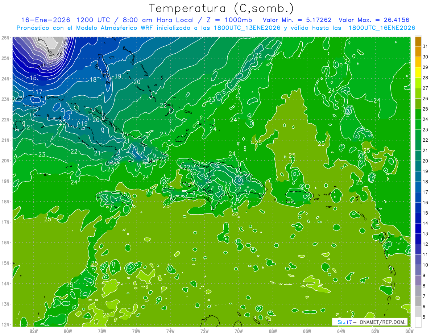Screen dimensions: 435x336
Task: Click the "15N" latitude axis label
Action: [5, 263]
